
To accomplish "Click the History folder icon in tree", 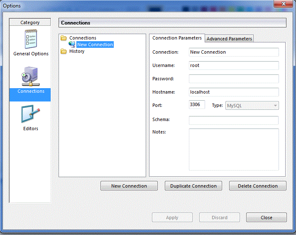I will pyautogui.click(x=64, y=51).
